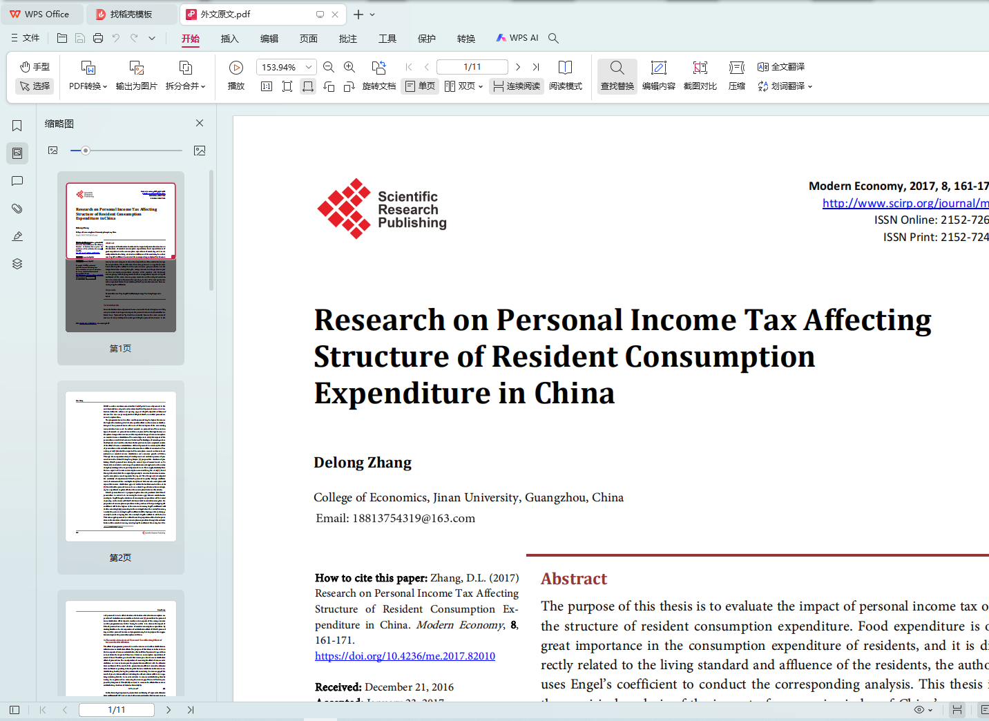
Task: Go to previous page in toolbar
Action: 427,67
